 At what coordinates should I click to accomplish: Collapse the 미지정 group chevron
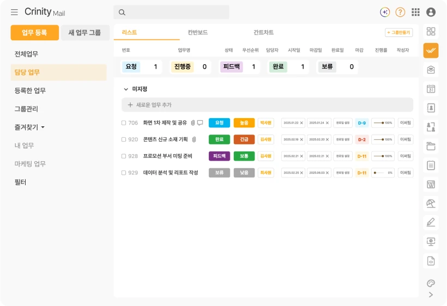(x=126, y=89)
